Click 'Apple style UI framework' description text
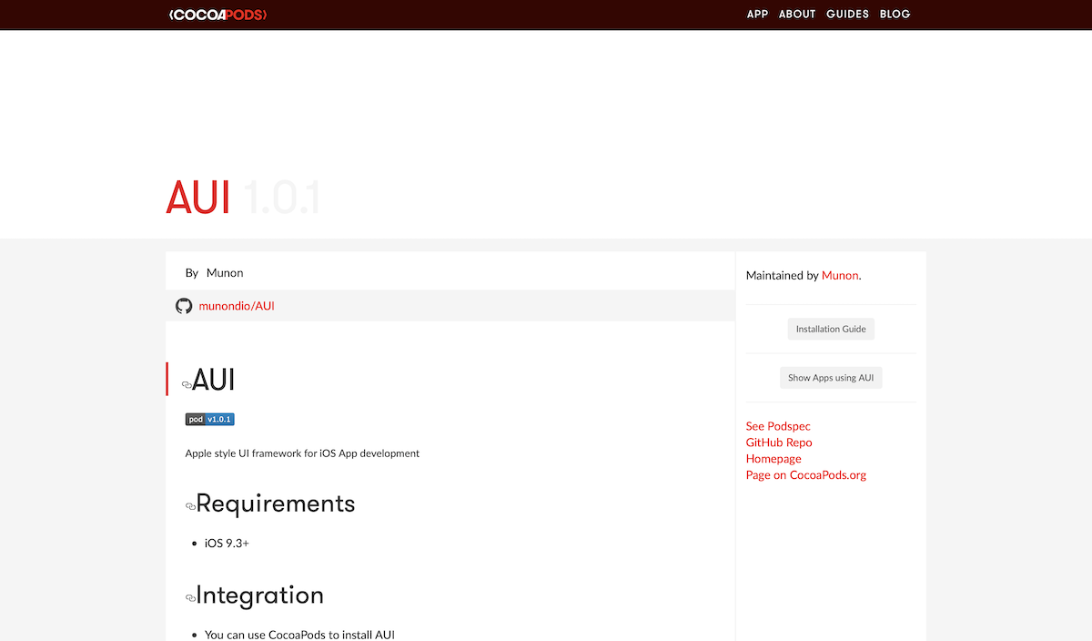 (x=302, y=453)
